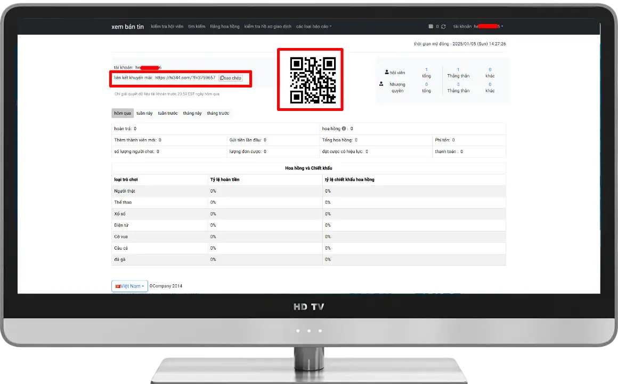Screen dimensions: 618x384
Task: Click the hoàn trả: 0 cell
Action: tap(215, 129)
